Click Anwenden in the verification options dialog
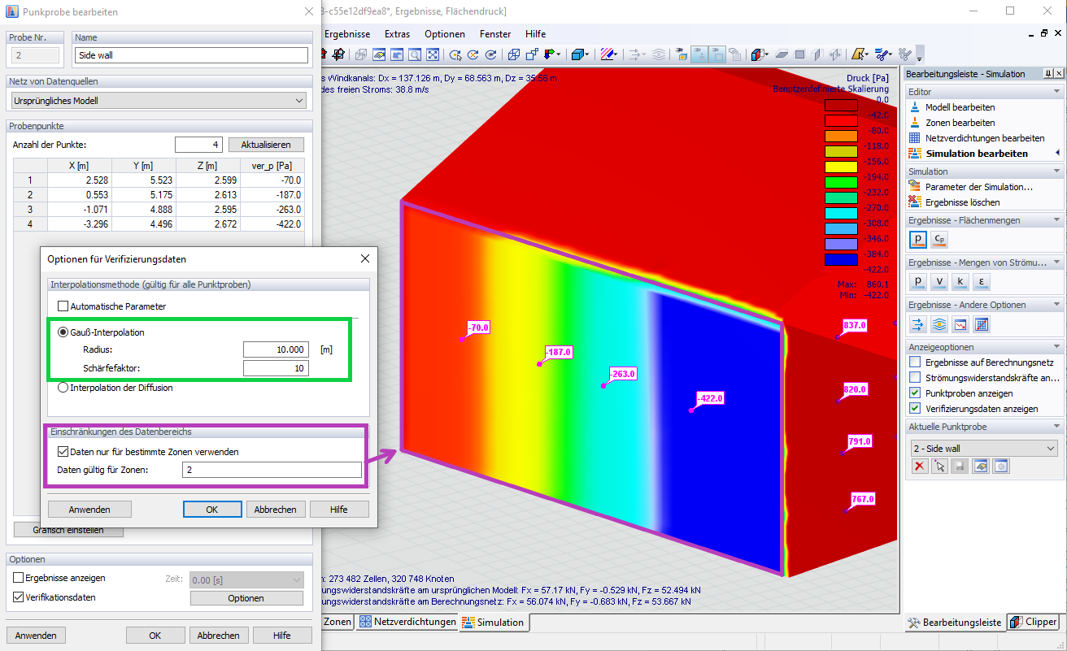Viewport: 1067px width, 651px height. [89, 510]
